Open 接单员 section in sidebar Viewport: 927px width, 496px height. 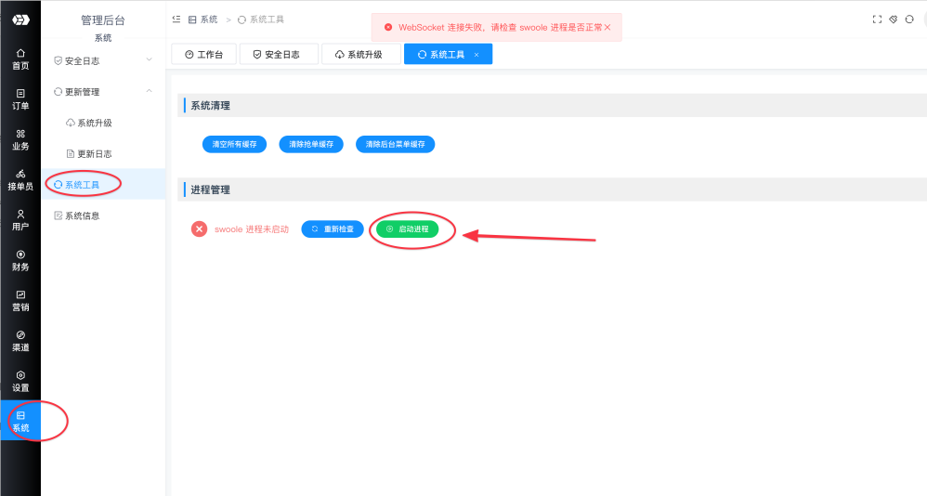pos(20,179)
